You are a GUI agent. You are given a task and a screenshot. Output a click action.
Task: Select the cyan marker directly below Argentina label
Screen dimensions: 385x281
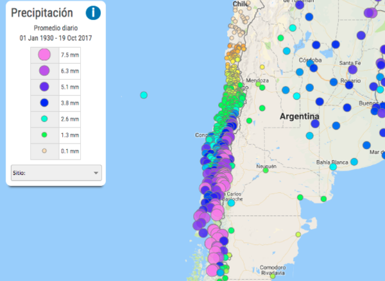pyautogui.click(x=310, y=136)
